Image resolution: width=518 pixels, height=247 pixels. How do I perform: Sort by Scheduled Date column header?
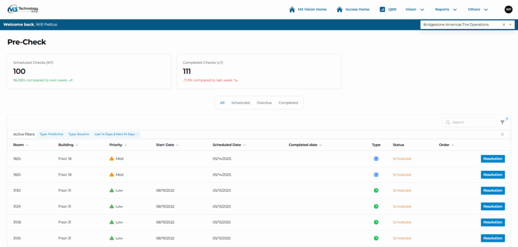(226, 145)
